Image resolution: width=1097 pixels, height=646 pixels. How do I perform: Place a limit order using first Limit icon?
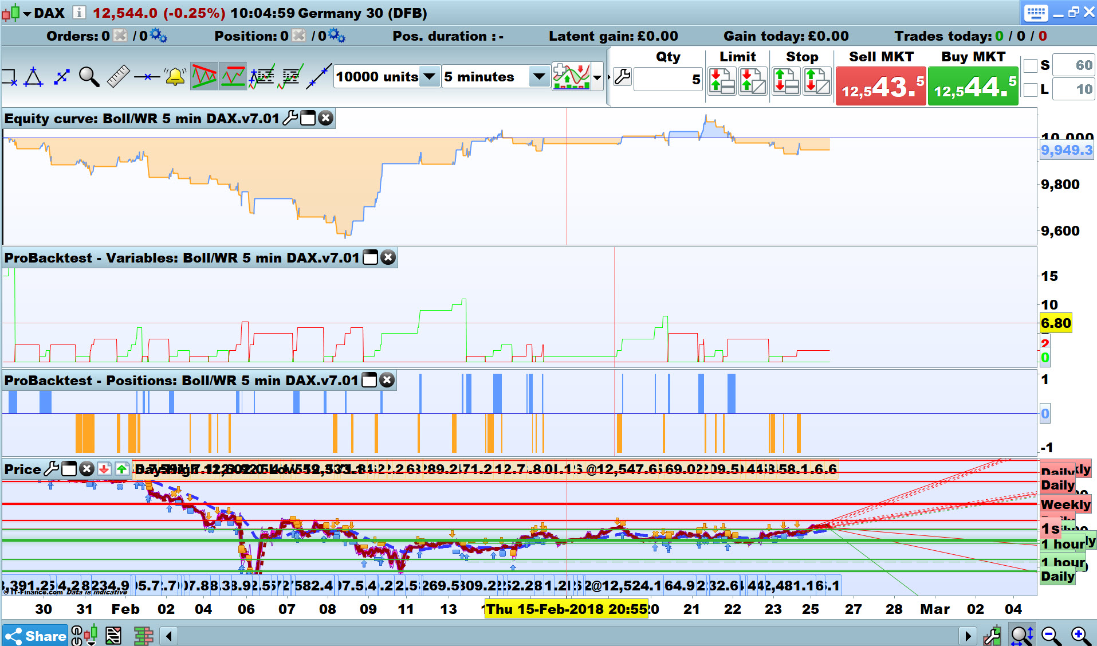[x=722, y=81]
